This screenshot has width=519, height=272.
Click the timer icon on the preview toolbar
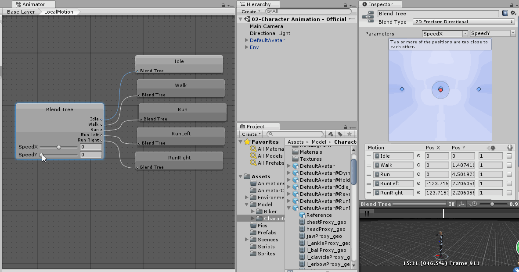tap(472, 204)
